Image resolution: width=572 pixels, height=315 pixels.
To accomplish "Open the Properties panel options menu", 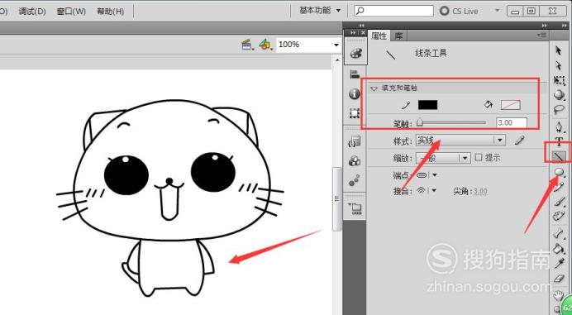I will click(x=542, y=35).
